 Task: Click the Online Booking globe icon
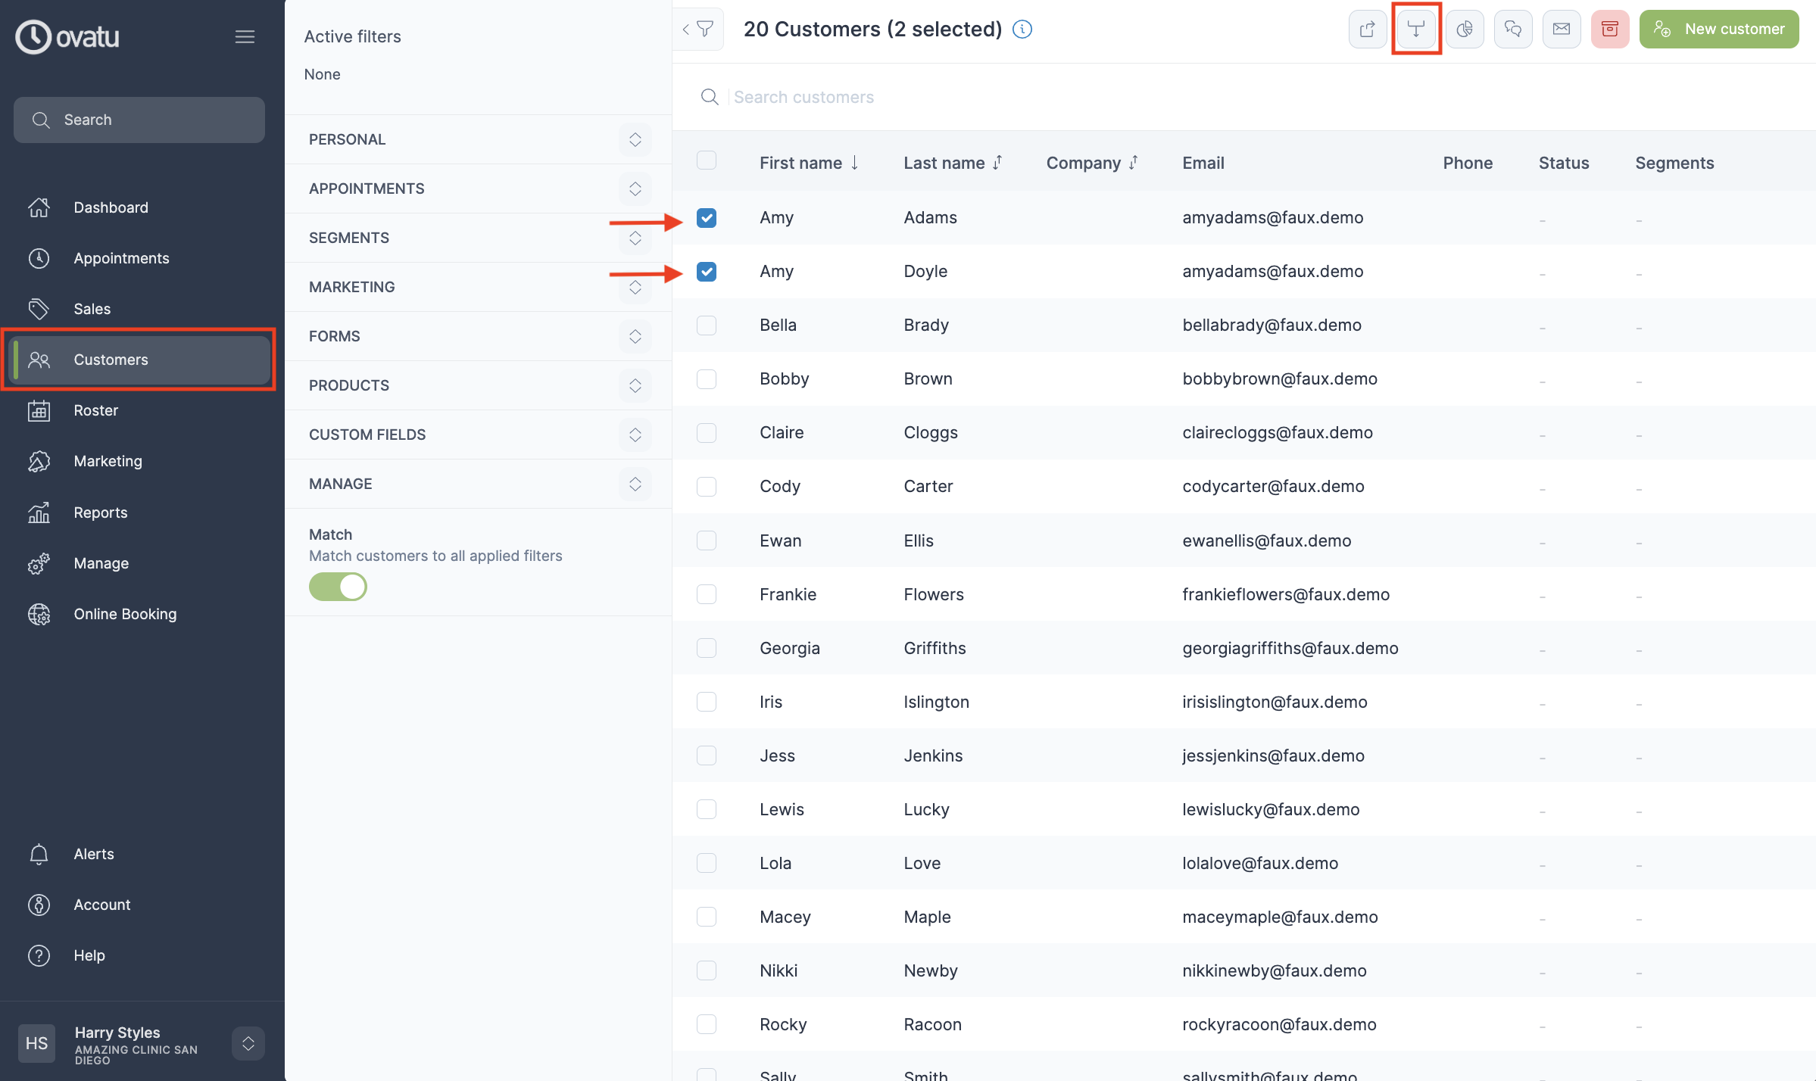(x=39, y=614)
